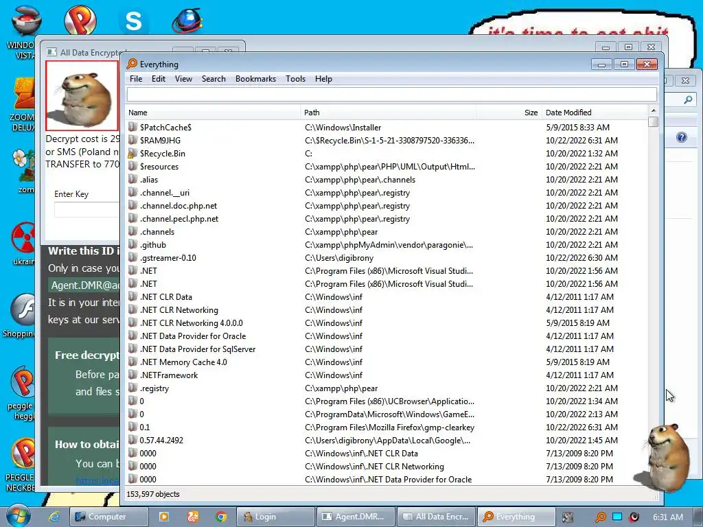Select the 0.1 folder row
703x527 pixels.
pyautogui.click(x=387, y=427)
